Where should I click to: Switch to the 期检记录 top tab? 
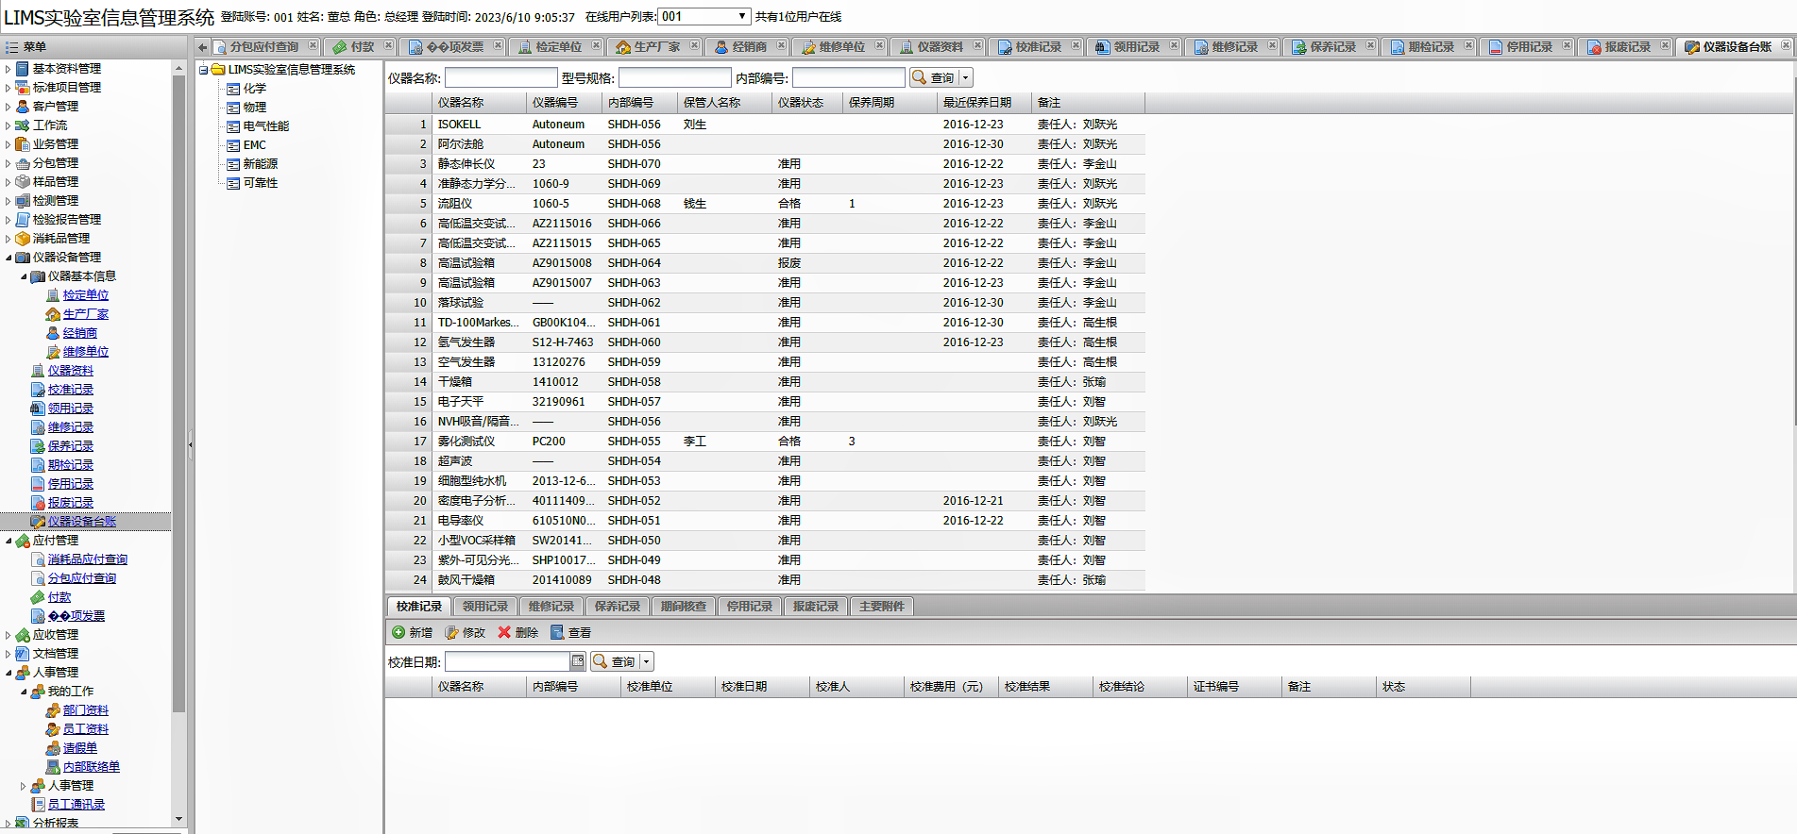coord(1430,46)
